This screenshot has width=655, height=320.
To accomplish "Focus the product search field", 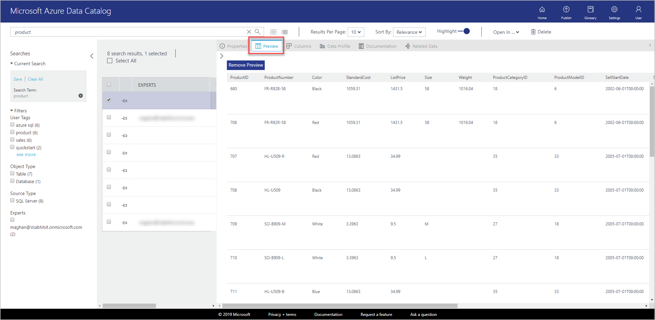I will [x=128, y=32].
